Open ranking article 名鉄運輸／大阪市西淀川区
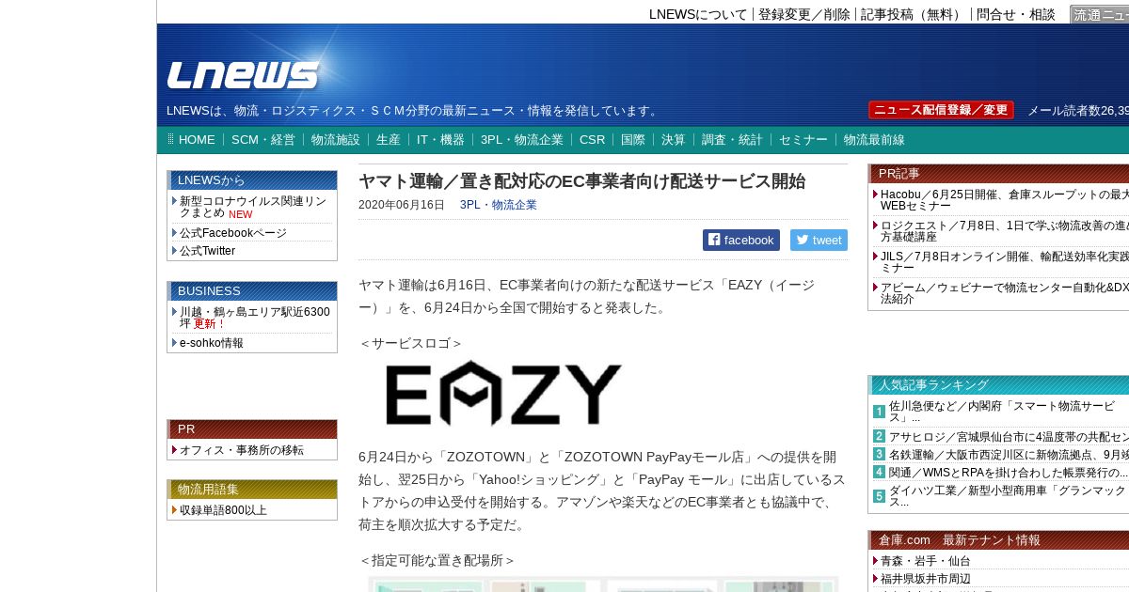Viewport: 1129px width, 592px height. (x=1009, y=454)
